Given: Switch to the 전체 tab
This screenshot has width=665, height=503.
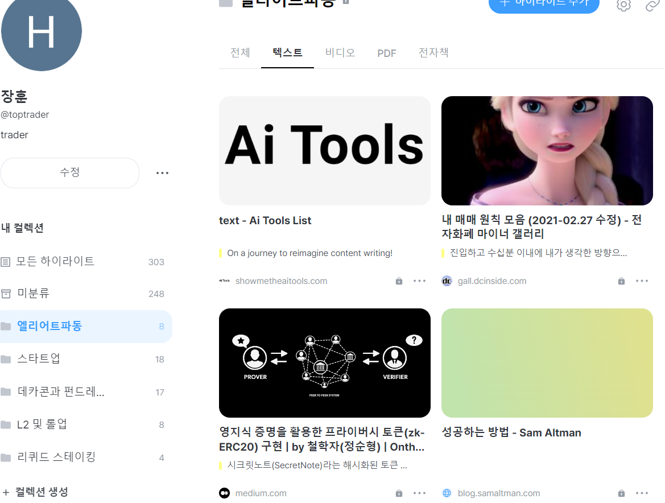Looking at the screenshot, I should [x=240, y=52].
